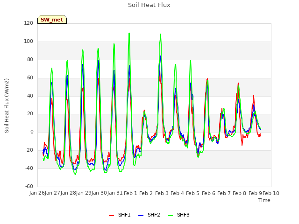Click the Feb 1 x-axis label
Screen dimensions: 299x224
tap(130, 193)
